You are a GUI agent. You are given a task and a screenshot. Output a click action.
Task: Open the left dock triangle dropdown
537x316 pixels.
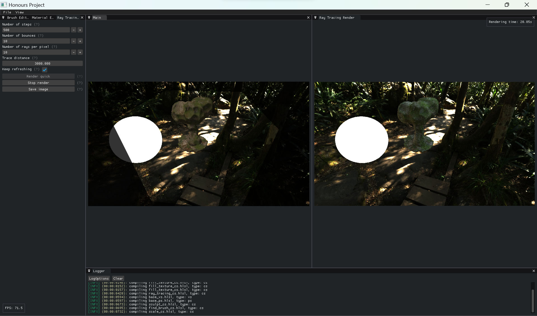[x=3, y=18]
